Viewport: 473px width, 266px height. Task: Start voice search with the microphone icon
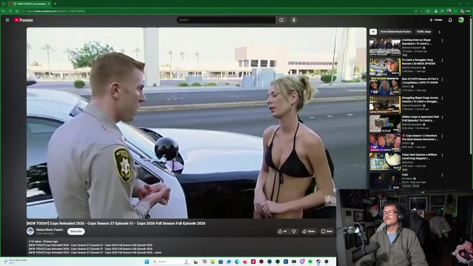(x=294, y=20)
